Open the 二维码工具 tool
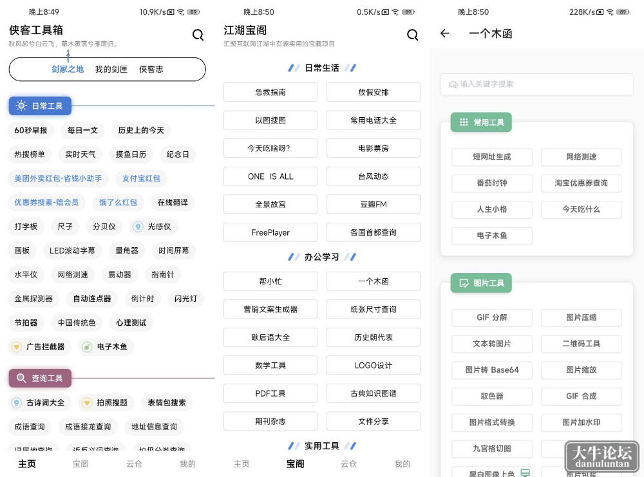This screenshot has width=644, height=477. (581, 344)
